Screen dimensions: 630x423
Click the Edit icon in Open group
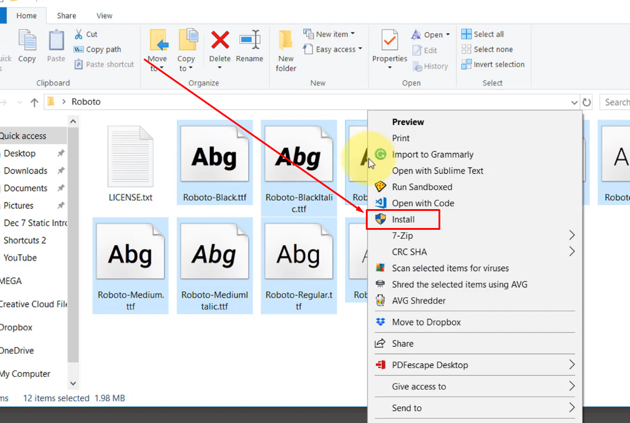click(x=417, y=50)
